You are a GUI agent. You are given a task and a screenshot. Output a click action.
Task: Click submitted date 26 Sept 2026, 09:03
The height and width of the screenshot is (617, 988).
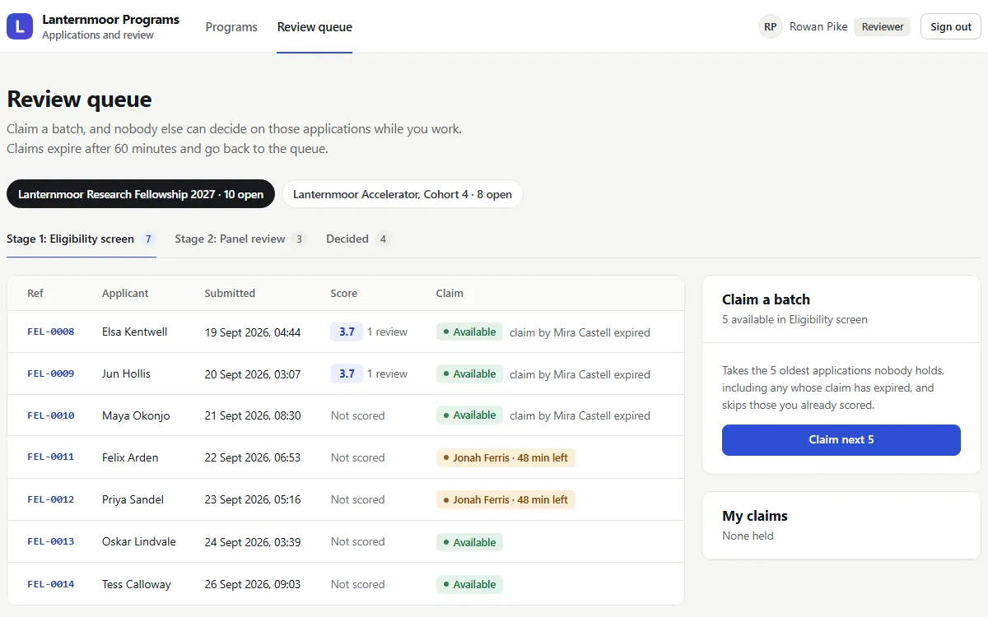253,584
